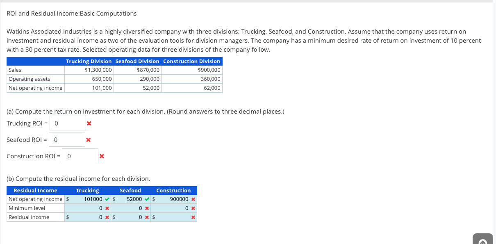This screenshot has width=496, height=244.
Task: Click the green check next to 52000
Action: 147,199
